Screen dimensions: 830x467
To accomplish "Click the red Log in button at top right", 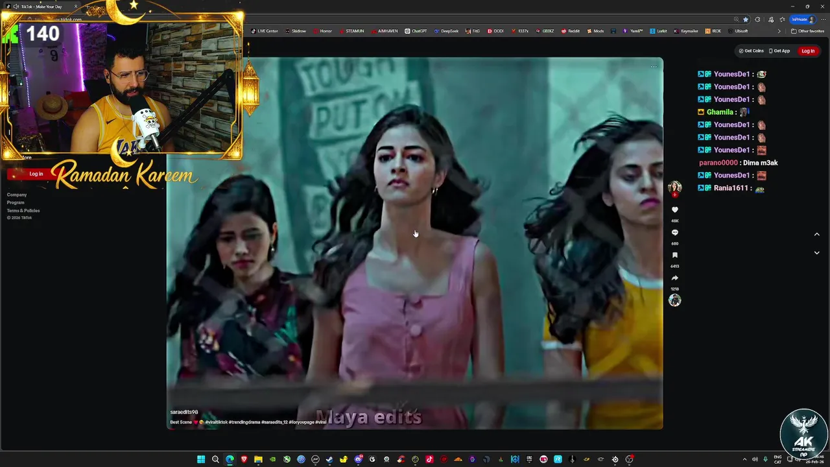I will coord(808,51).
